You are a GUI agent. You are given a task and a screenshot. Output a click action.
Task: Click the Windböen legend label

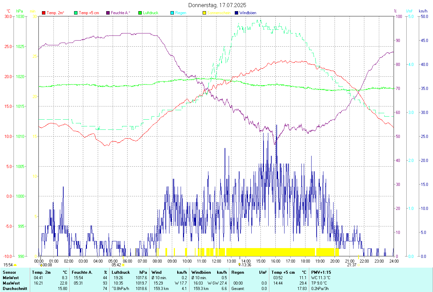click(x=248, y=13)
